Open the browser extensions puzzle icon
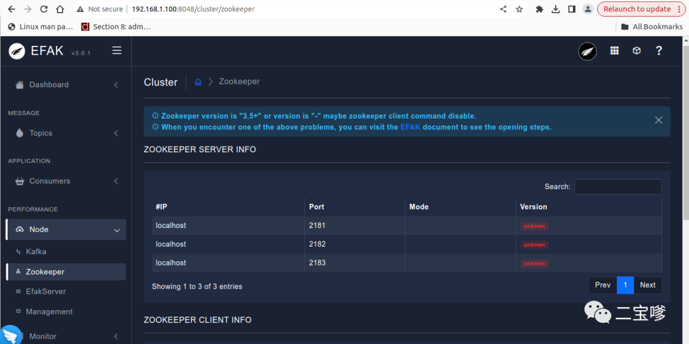 (x=540, y=9)
